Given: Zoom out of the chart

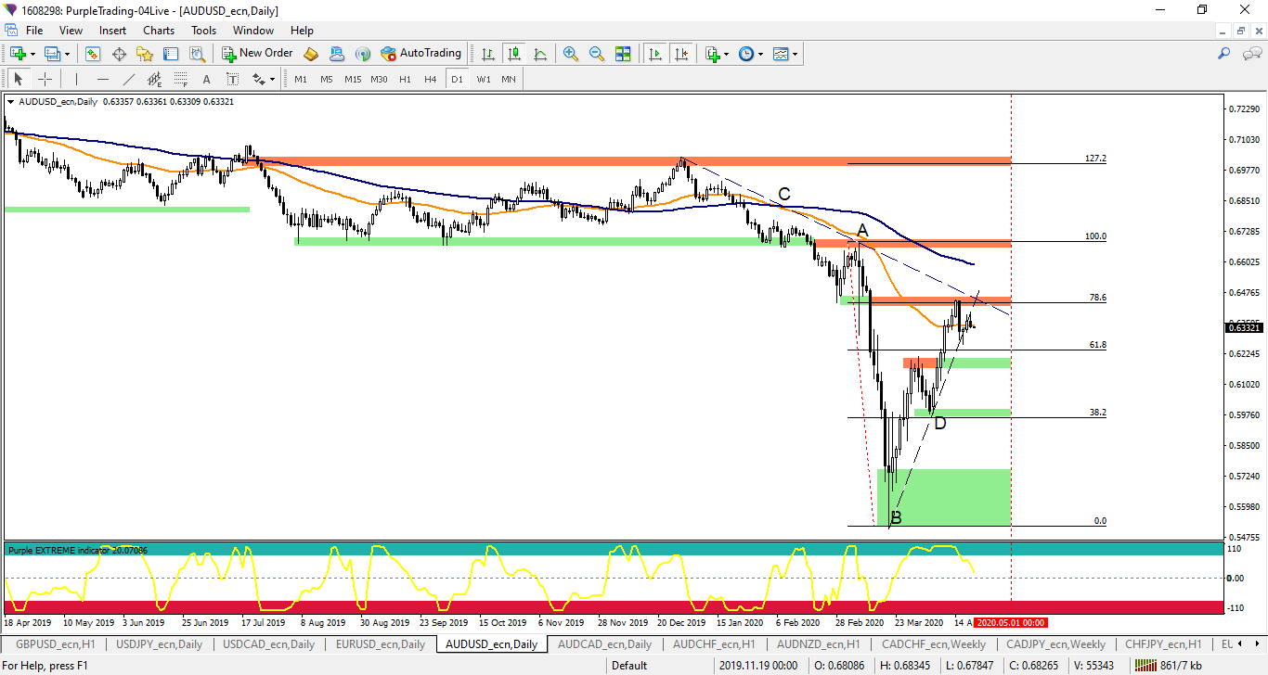Looking at the screenshot, I should coord(597,54).
